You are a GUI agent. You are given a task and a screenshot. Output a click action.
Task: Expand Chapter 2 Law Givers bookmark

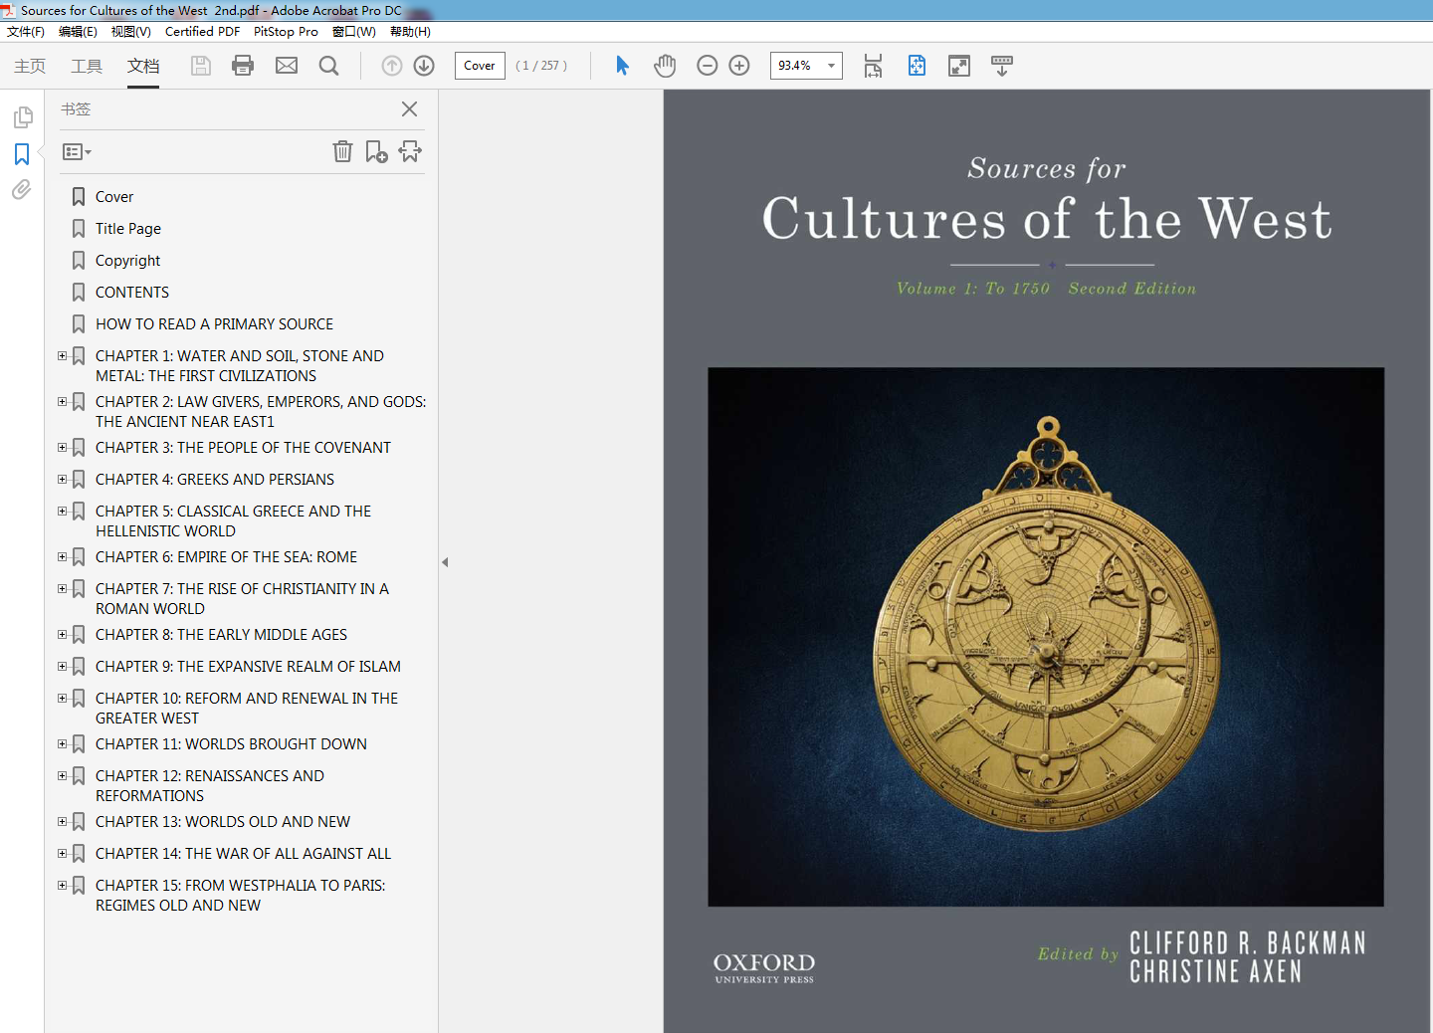pyautogui.click(x=62, y=401)
